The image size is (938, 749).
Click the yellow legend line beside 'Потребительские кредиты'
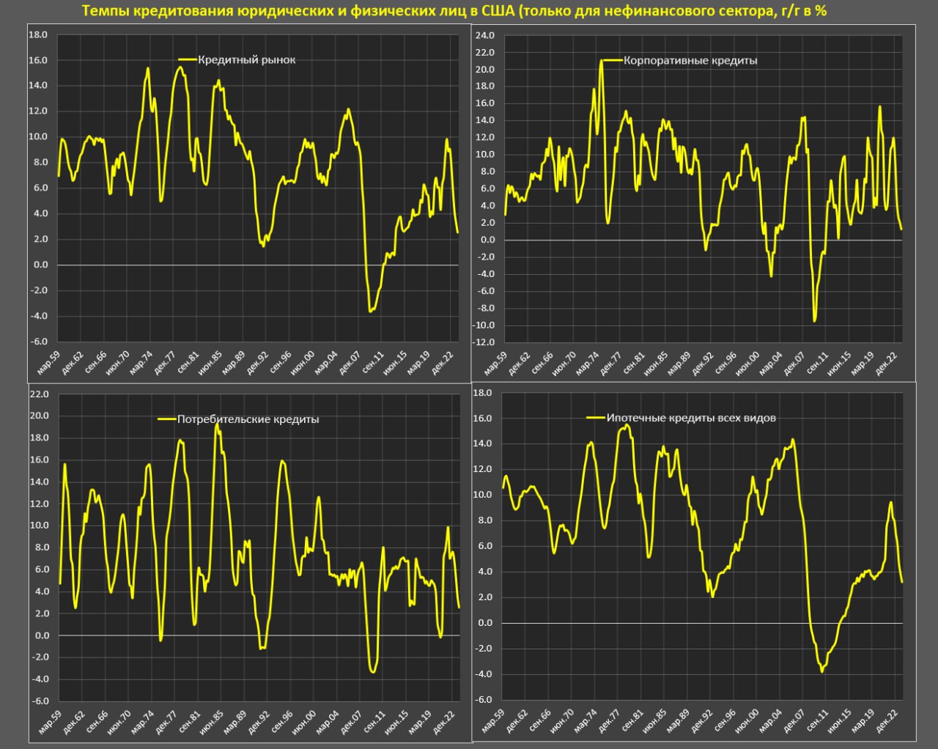pyautogui.click(x=167, y=419)
